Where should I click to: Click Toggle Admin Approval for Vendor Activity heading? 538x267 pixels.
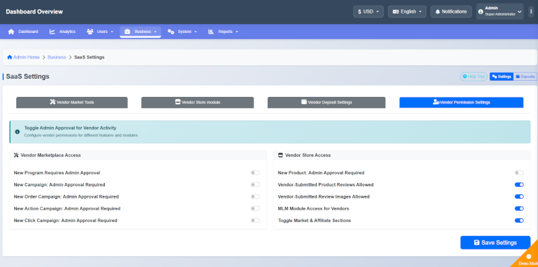click(x=71, y=128)
